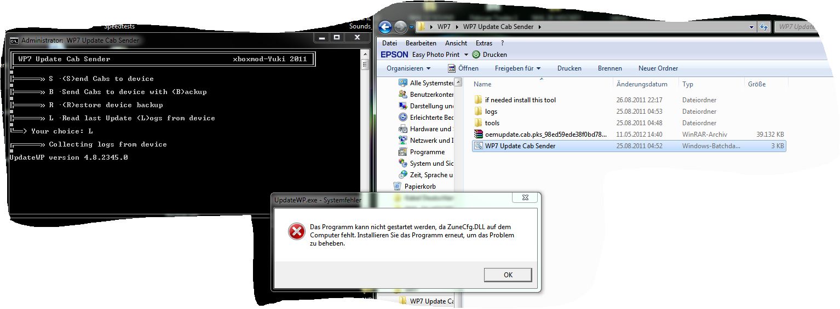
Task: Click the EPSON Drucken print icon
Action: click(476, 55)
